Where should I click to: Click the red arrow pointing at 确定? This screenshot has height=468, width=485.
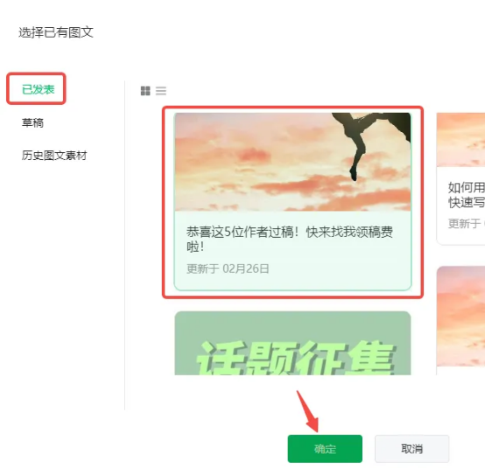point(307,411)
